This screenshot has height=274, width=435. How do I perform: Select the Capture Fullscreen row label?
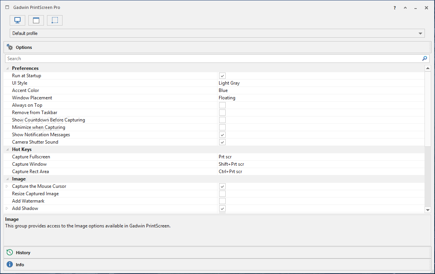(x=31, y=157)
